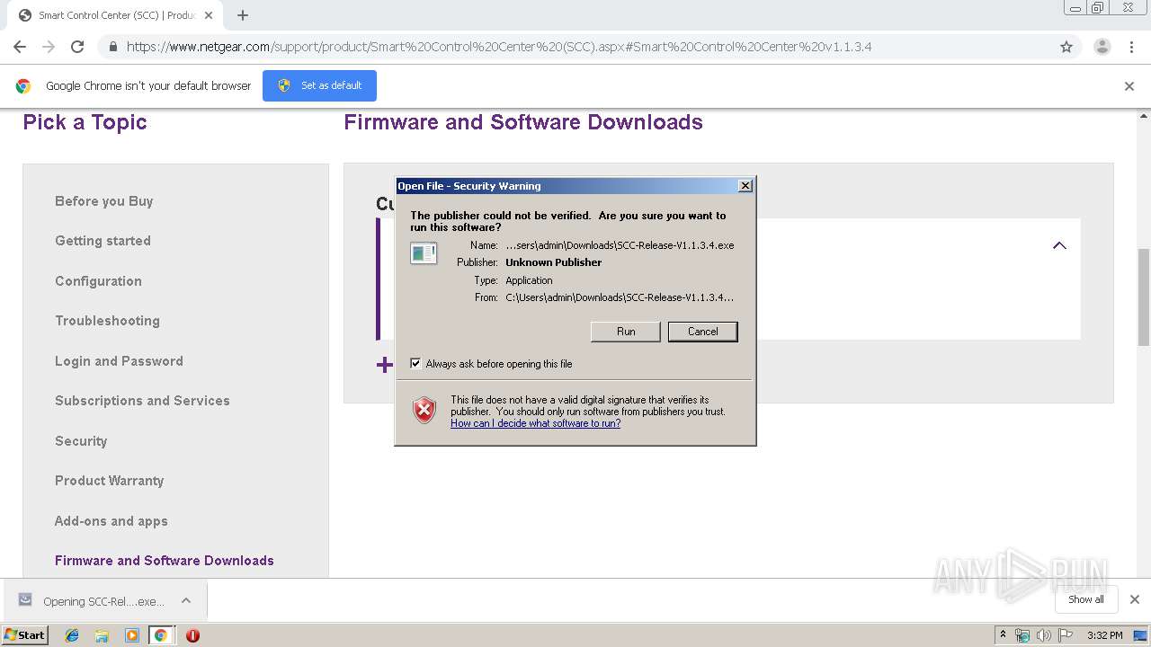Open the Add-ons and apps topic
The height and width of the screenshot is (647, 1151).
click(112, 521)
